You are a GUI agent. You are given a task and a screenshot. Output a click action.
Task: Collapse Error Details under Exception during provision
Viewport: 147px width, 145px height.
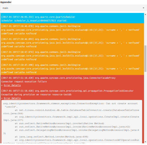coord(12,98)
